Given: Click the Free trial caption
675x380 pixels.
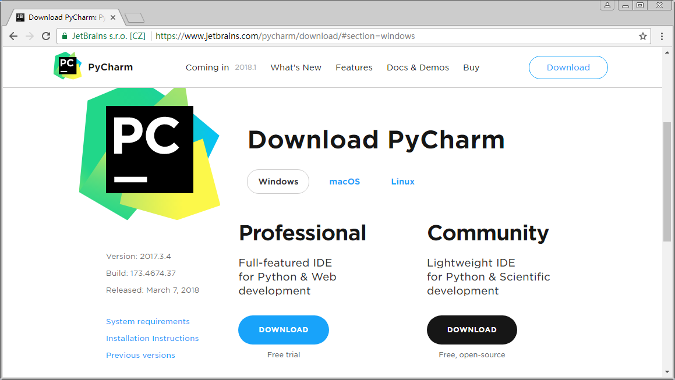Looking at the screenshot, I should (x=283, y=354).
